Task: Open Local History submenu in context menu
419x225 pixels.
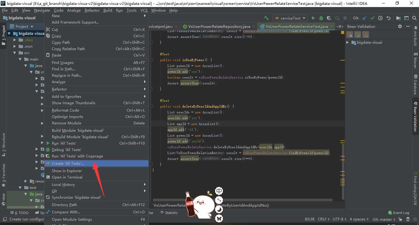Action: [96, 184]
